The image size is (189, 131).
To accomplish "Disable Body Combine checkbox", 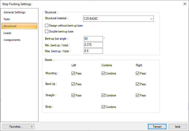I will click(x=103, y=107).
